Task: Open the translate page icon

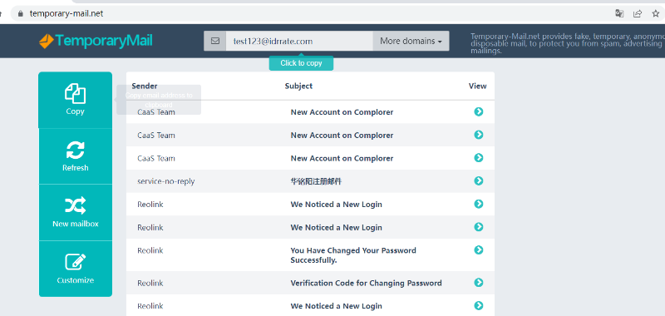Action: click(619, 13)
